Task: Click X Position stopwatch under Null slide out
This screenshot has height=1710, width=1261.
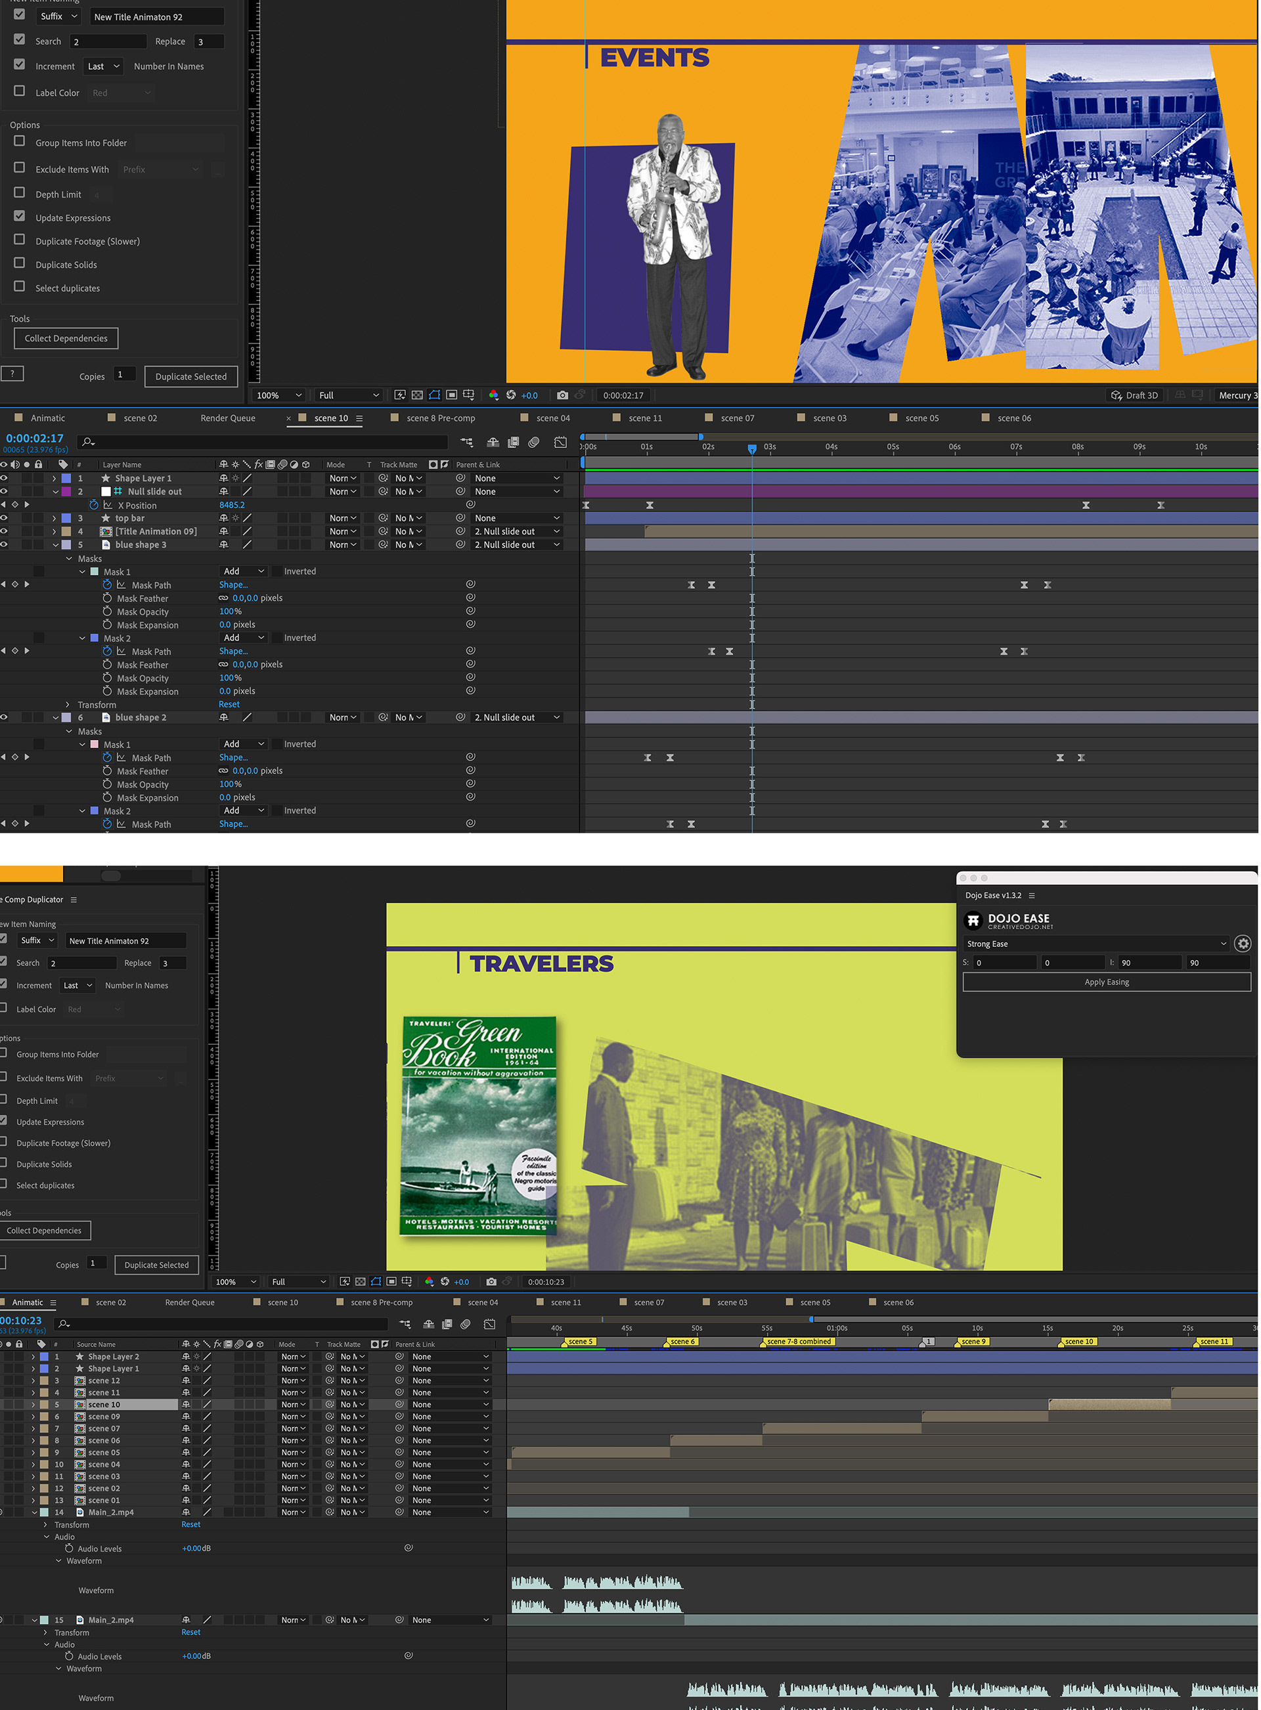Action: coord(94,505)
